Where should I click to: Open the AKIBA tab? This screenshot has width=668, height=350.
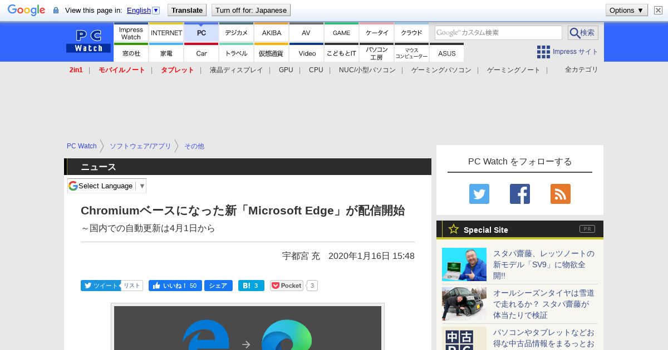(271, 33)
